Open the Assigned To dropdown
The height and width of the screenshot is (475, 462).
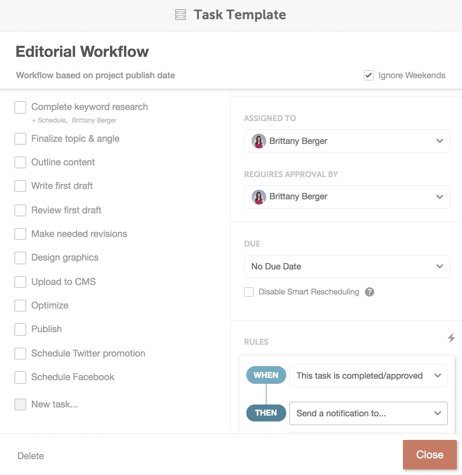[439, 141]
